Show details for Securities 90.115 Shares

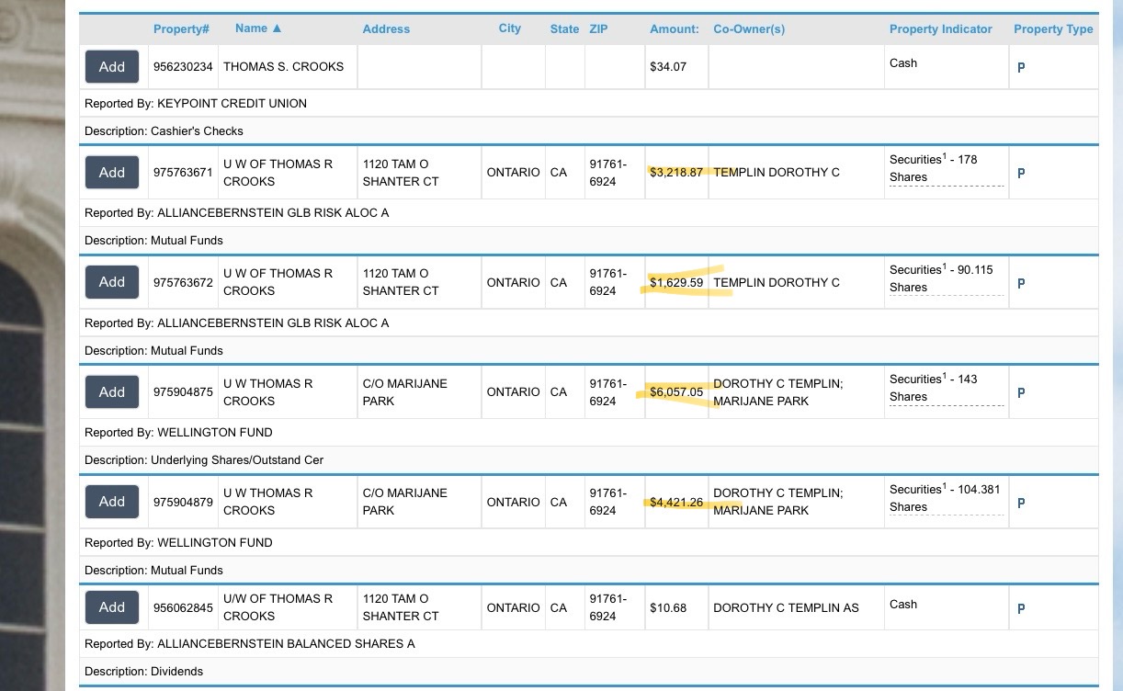(x=946, y=278)
